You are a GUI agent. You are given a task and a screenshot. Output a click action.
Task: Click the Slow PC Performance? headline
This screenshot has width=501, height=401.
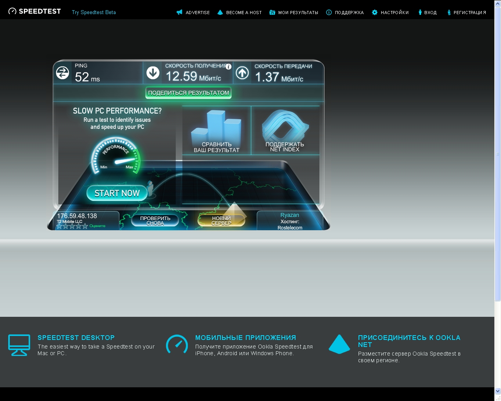click(117, 111)
